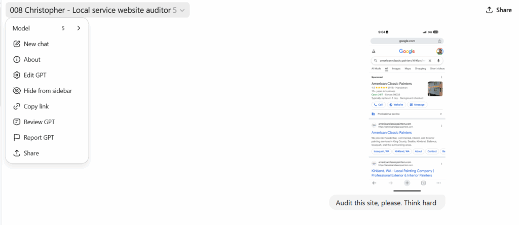Expand the Model submenu chevron

[x=79, y=28]
